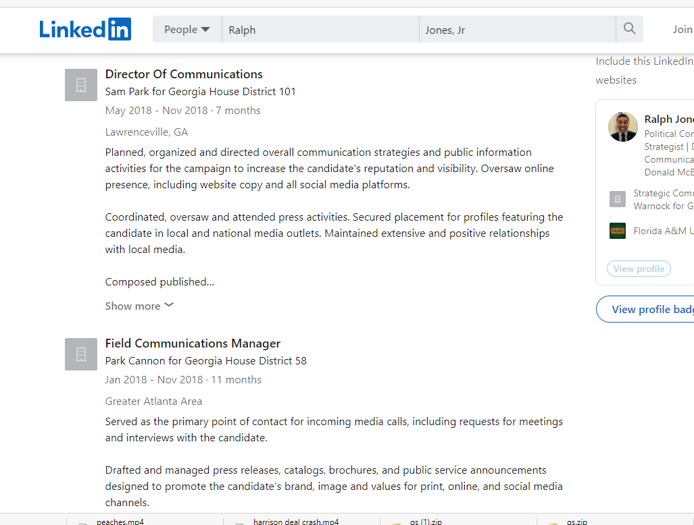Select the Florida A&M University text in sidebar
The width and height of the screenshot is (694, 525).
[664, 231]
